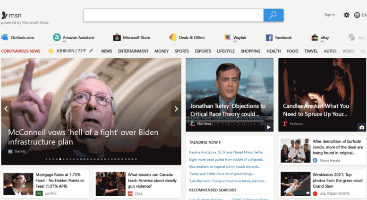
Task: Select the highlighted carousel pagination dot
Action: pos(60,159)
